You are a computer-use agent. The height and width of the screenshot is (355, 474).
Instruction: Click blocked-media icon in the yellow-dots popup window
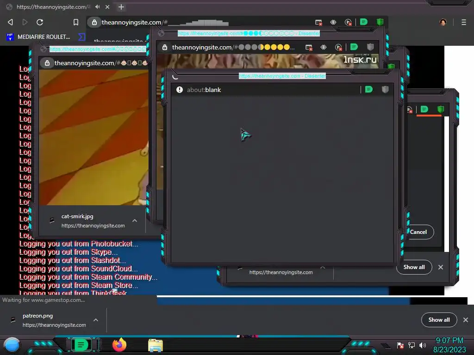click(338, 48)
